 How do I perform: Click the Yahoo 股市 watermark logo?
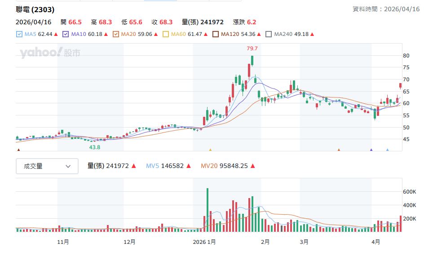[50, 53]
